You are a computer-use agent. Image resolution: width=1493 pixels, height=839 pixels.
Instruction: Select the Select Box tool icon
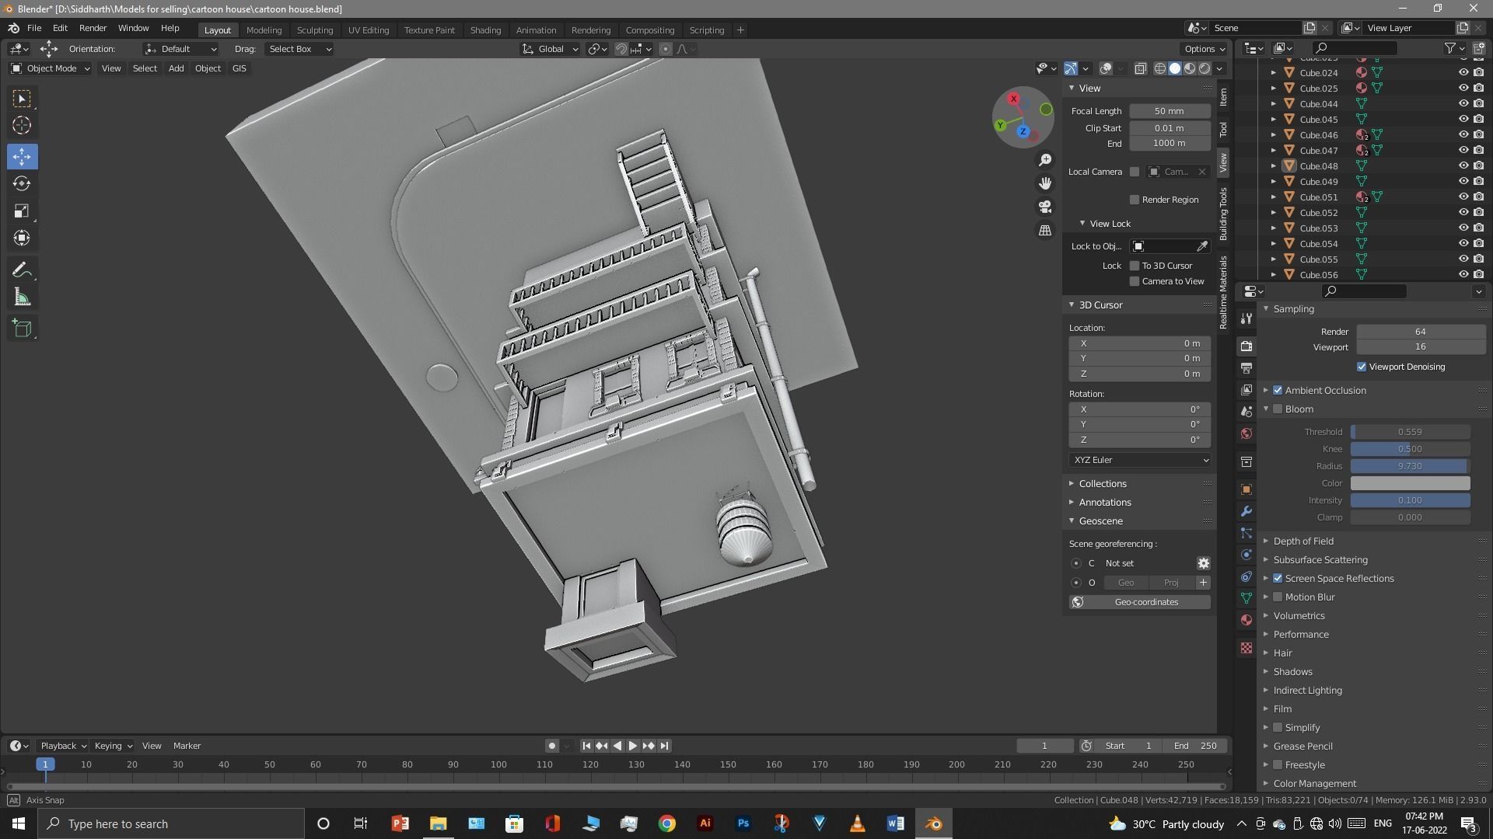click(22, 99)
